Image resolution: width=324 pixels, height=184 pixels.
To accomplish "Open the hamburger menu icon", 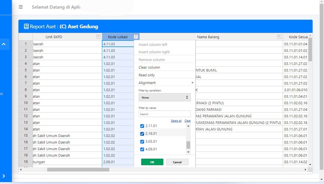I will [21, 7].
